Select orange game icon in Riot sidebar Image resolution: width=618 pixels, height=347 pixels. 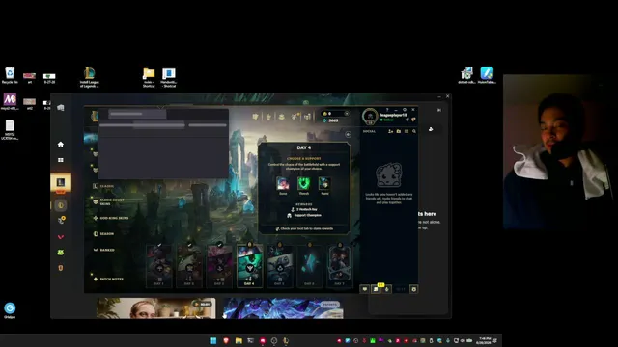(x=61, y=268)
